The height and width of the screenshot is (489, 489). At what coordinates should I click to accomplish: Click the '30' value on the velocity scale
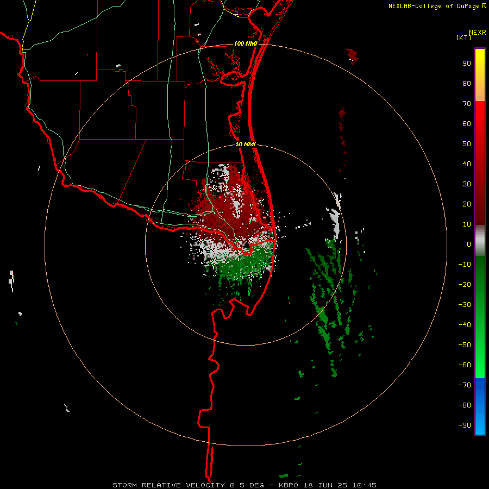coord(467,184)
